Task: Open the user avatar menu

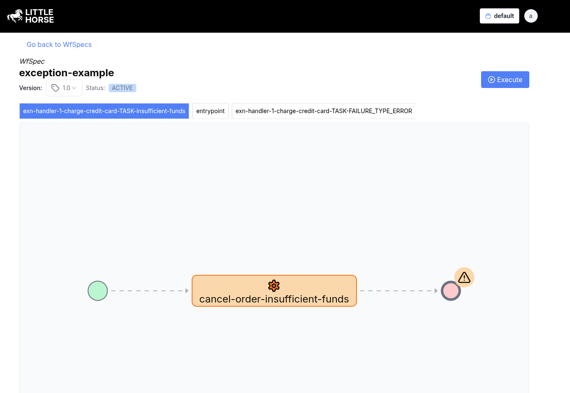Action: 531,16
